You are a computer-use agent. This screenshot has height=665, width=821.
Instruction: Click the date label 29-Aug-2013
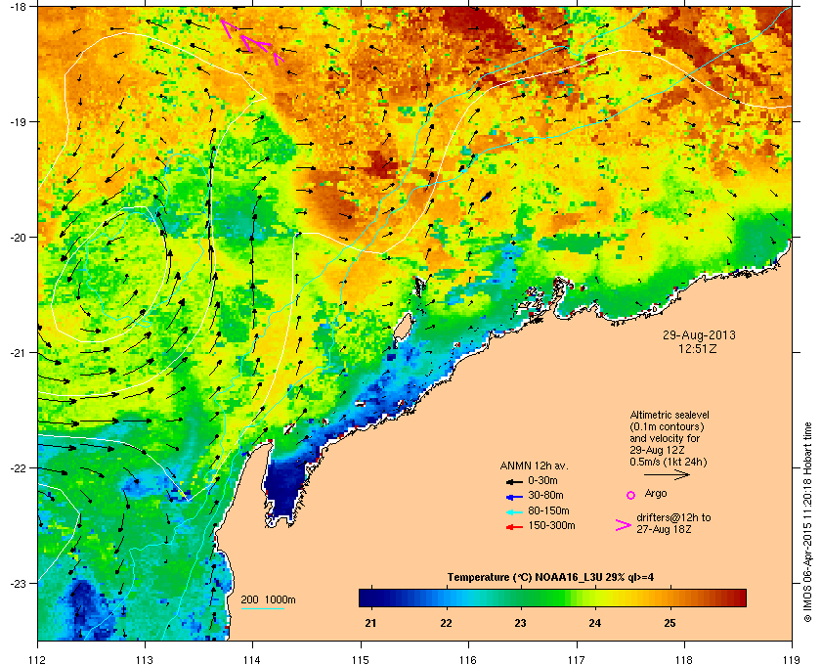tap(699, 335)
